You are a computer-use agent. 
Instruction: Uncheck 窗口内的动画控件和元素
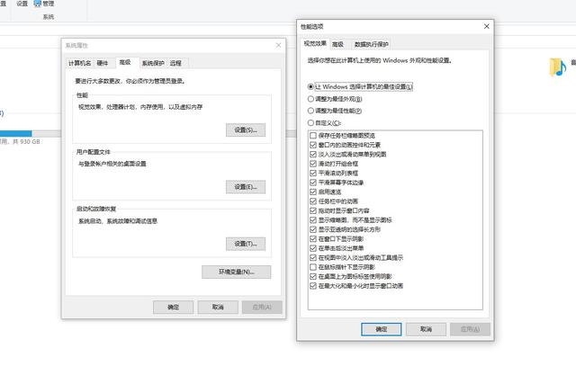click(x=313, y=145)
